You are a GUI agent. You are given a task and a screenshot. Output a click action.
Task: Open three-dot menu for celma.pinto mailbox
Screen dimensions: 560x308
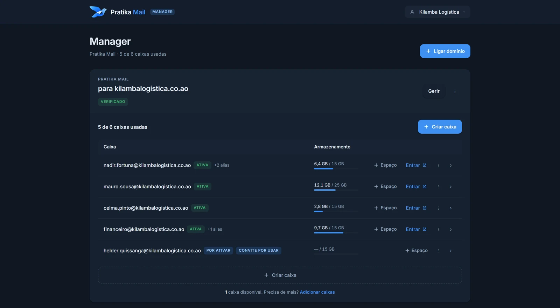[438, 208]
